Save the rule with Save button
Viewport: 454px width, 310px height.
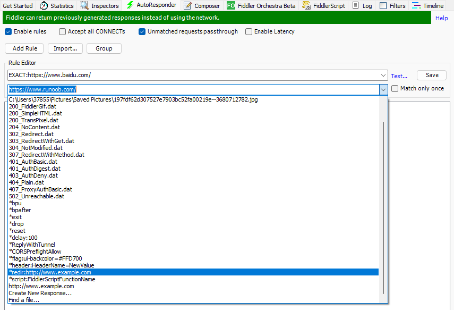click(432, 75)
